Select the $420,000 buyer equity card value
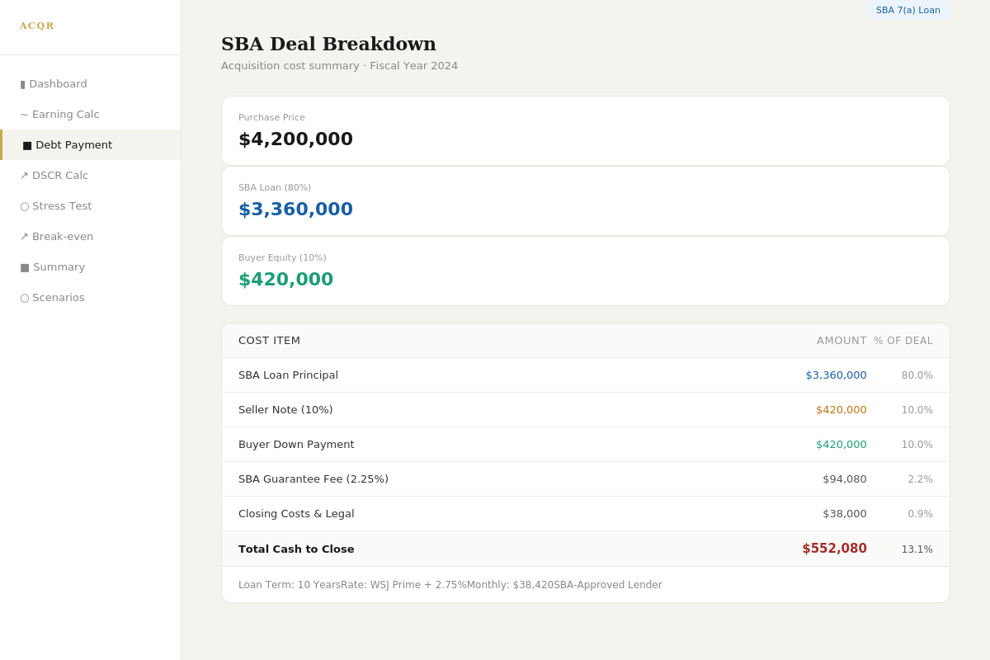The width and height of the screenshot is (990, 660). pyautogui.click(x=285, y=280)
